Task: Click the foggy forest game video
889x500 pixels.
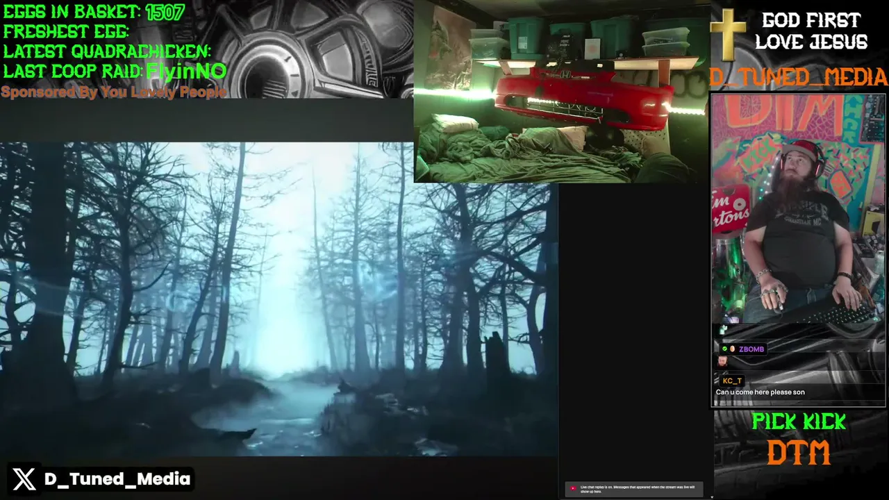Action: coord(279,299)
